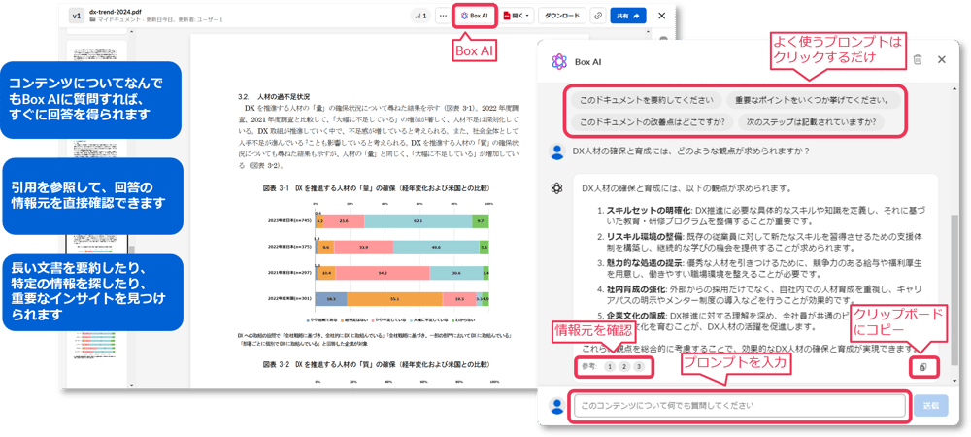Image resolution: width=971 pixels, height=437 pixels.
Task: Click the blue 共有 share button
Action: pyautogui.click(x=628, y=17)
